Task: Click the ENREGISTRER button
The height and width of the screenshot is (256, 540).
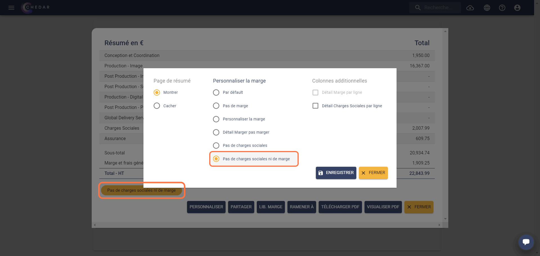Action: (336, 173)
